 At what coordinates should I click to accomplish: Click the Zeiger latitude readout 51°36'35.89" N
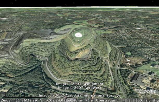point(29,100)
